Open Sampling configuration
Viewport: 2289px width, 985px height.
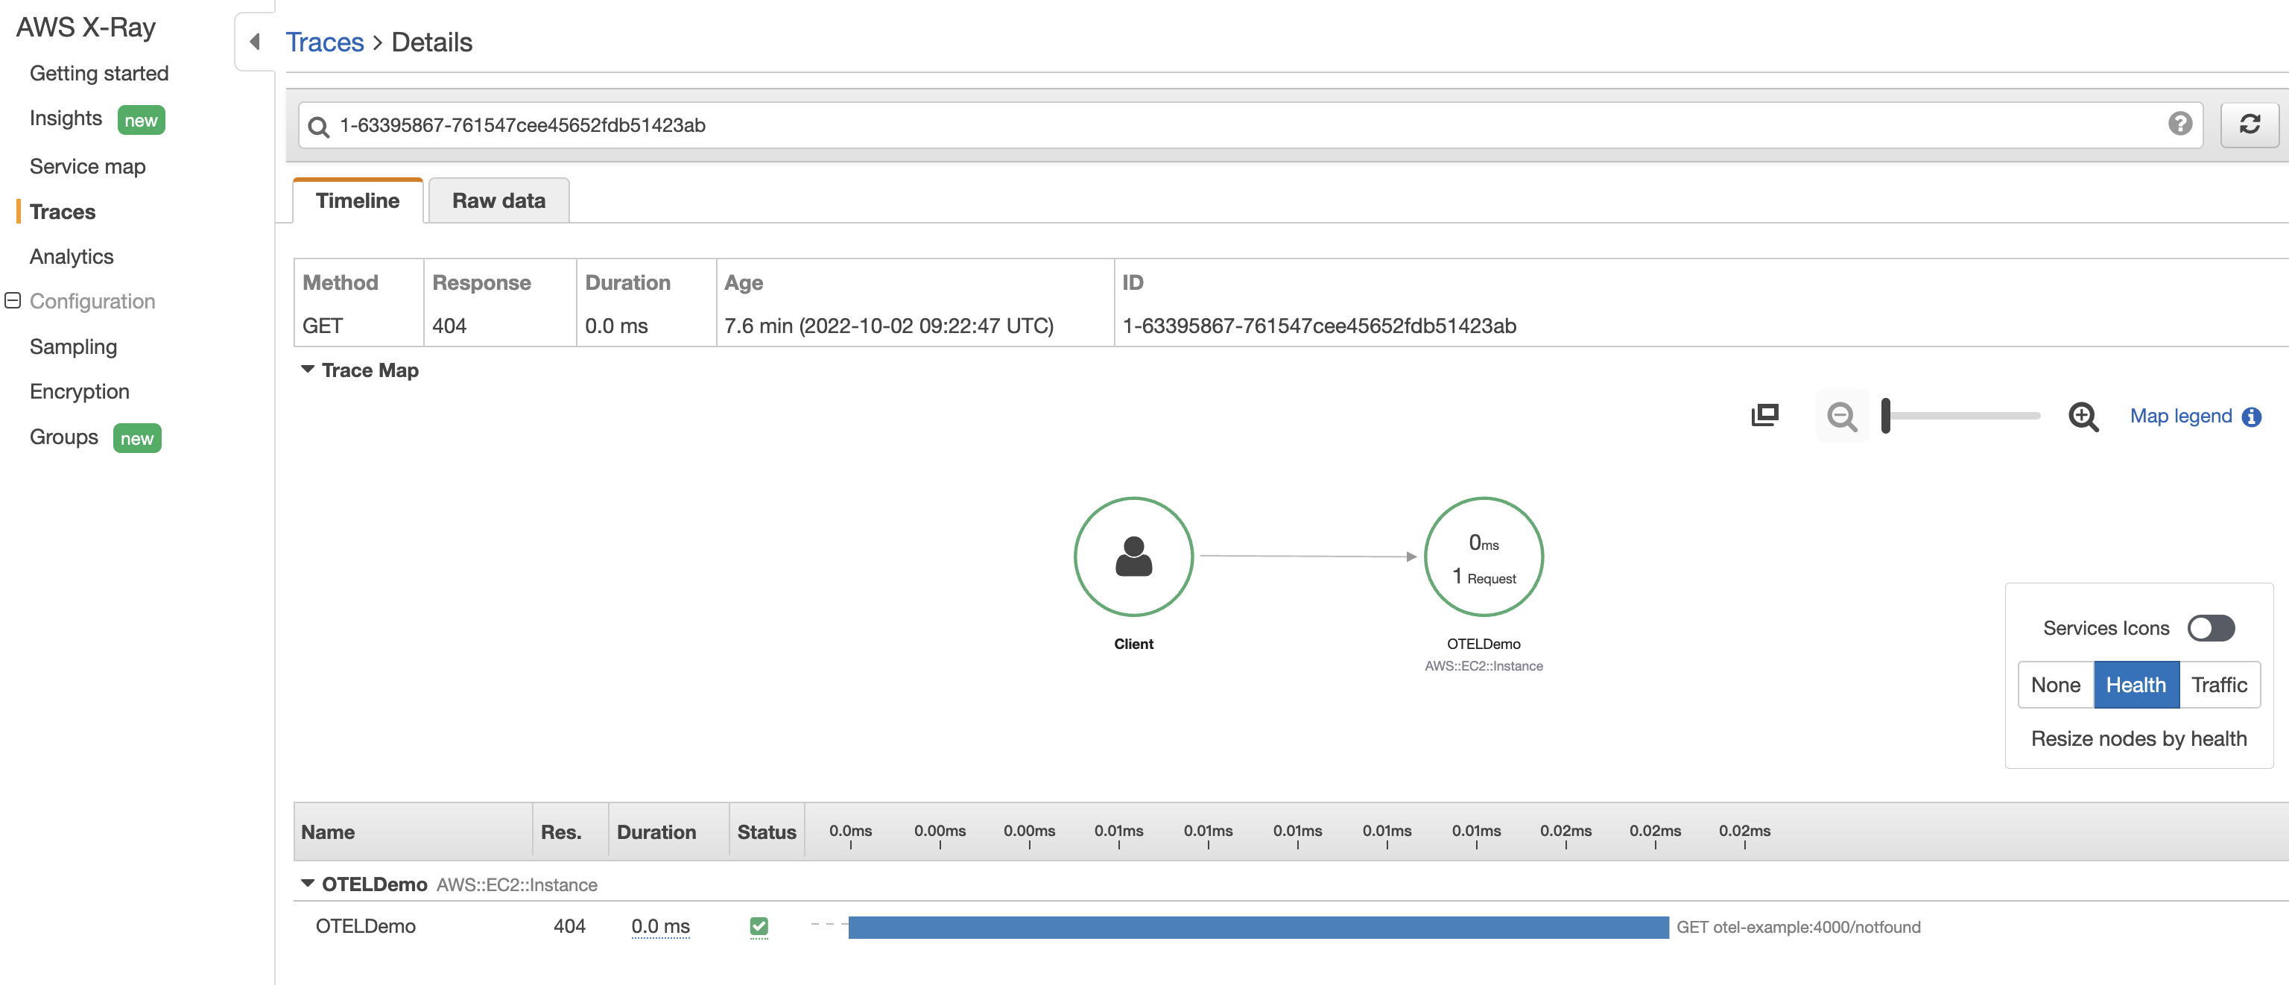click(x=73, y=346)
